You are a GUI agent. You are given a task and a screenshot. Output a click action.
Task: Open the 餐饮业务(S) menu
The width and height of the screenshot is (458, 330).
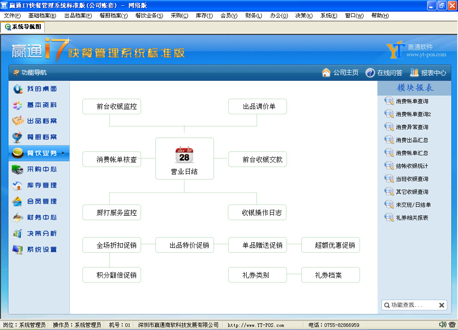tap(149, 16)
